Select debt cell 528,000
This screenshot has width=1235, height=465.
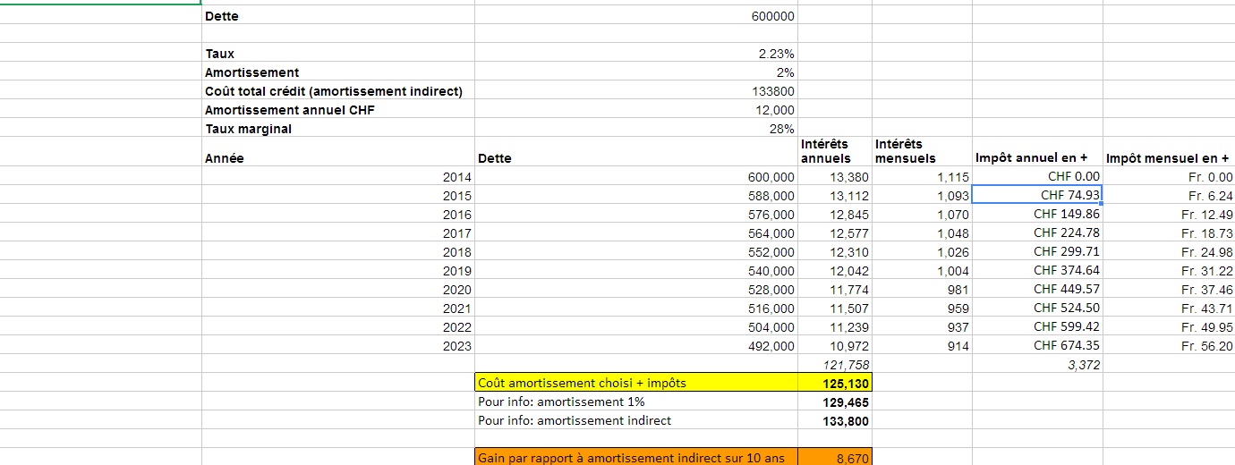[x=635, y=290]
